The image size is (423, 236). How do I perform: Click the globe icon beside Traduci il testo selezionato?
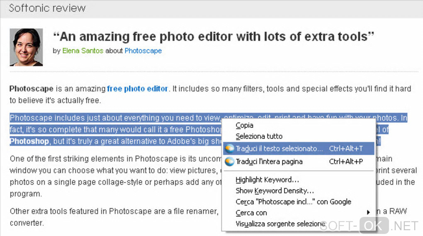[229, 149]
